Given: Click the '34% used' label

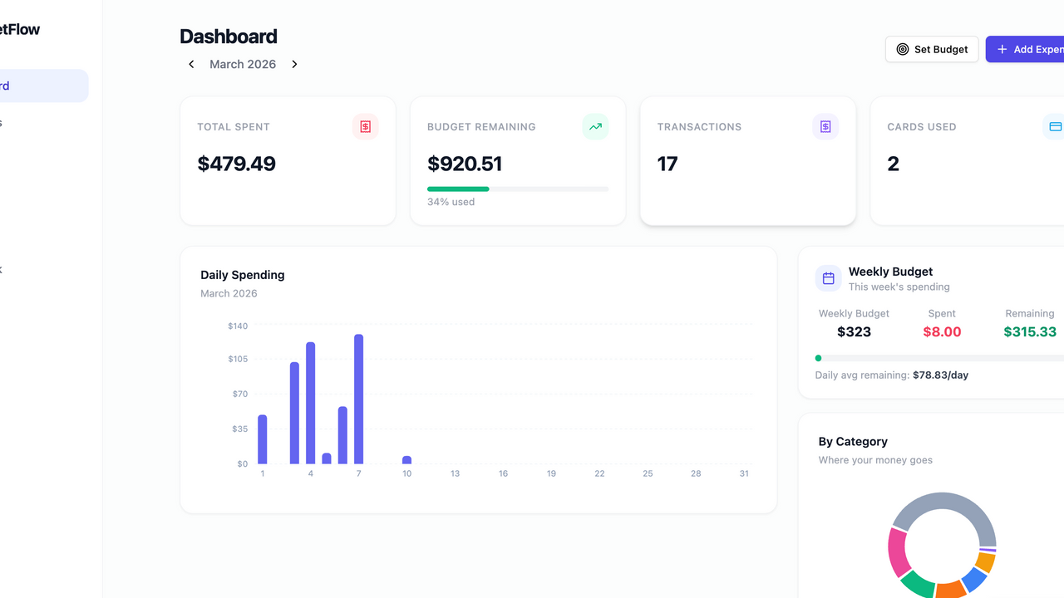Looking at the screenshot, I should (x=451, y=202).
